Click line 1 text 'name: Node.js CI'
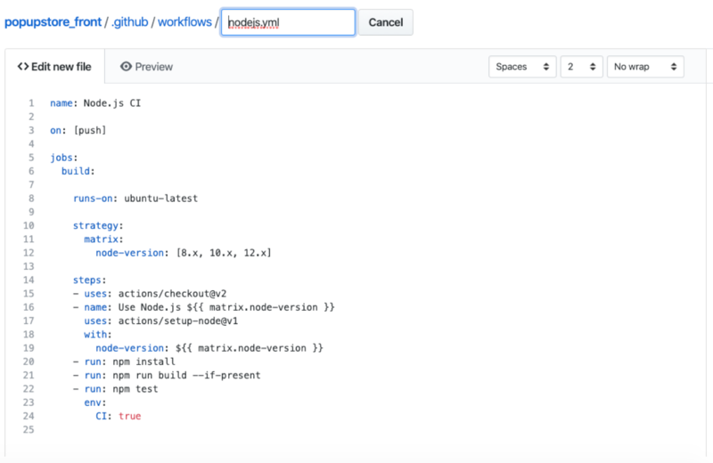The height and width of the screenshot is (463, 713). pyautogui.click(x=95, y=103)
